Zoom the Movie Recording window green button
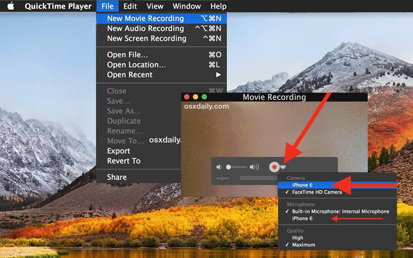This screenshot has height=258, width=413. coord(204,97)
